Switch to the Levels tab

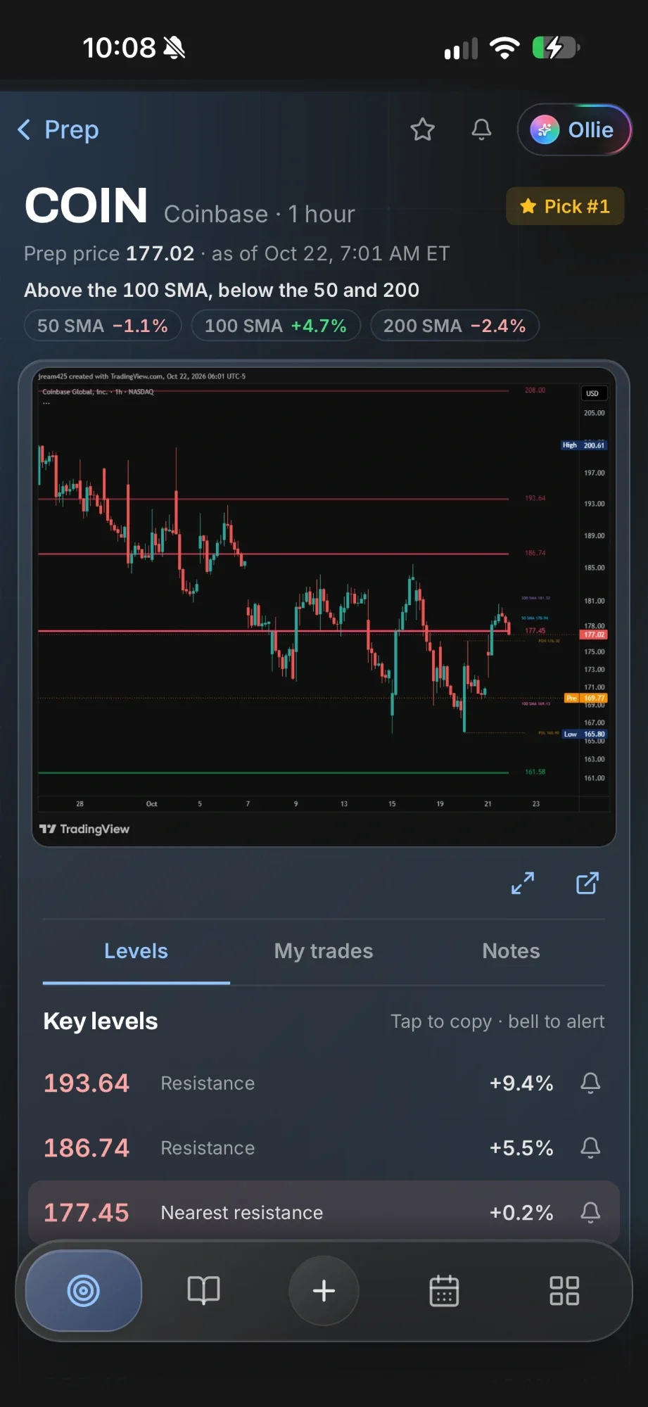(136, 951)
